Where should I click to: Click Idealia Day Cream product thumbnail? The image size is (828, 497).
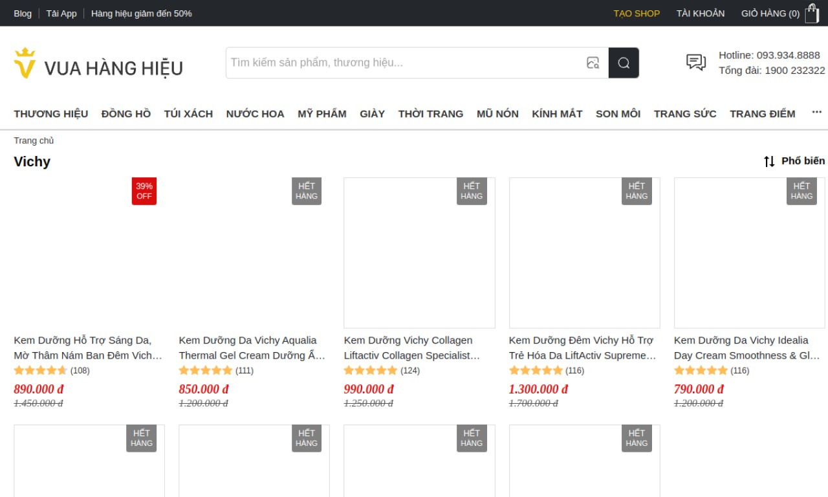750,253
